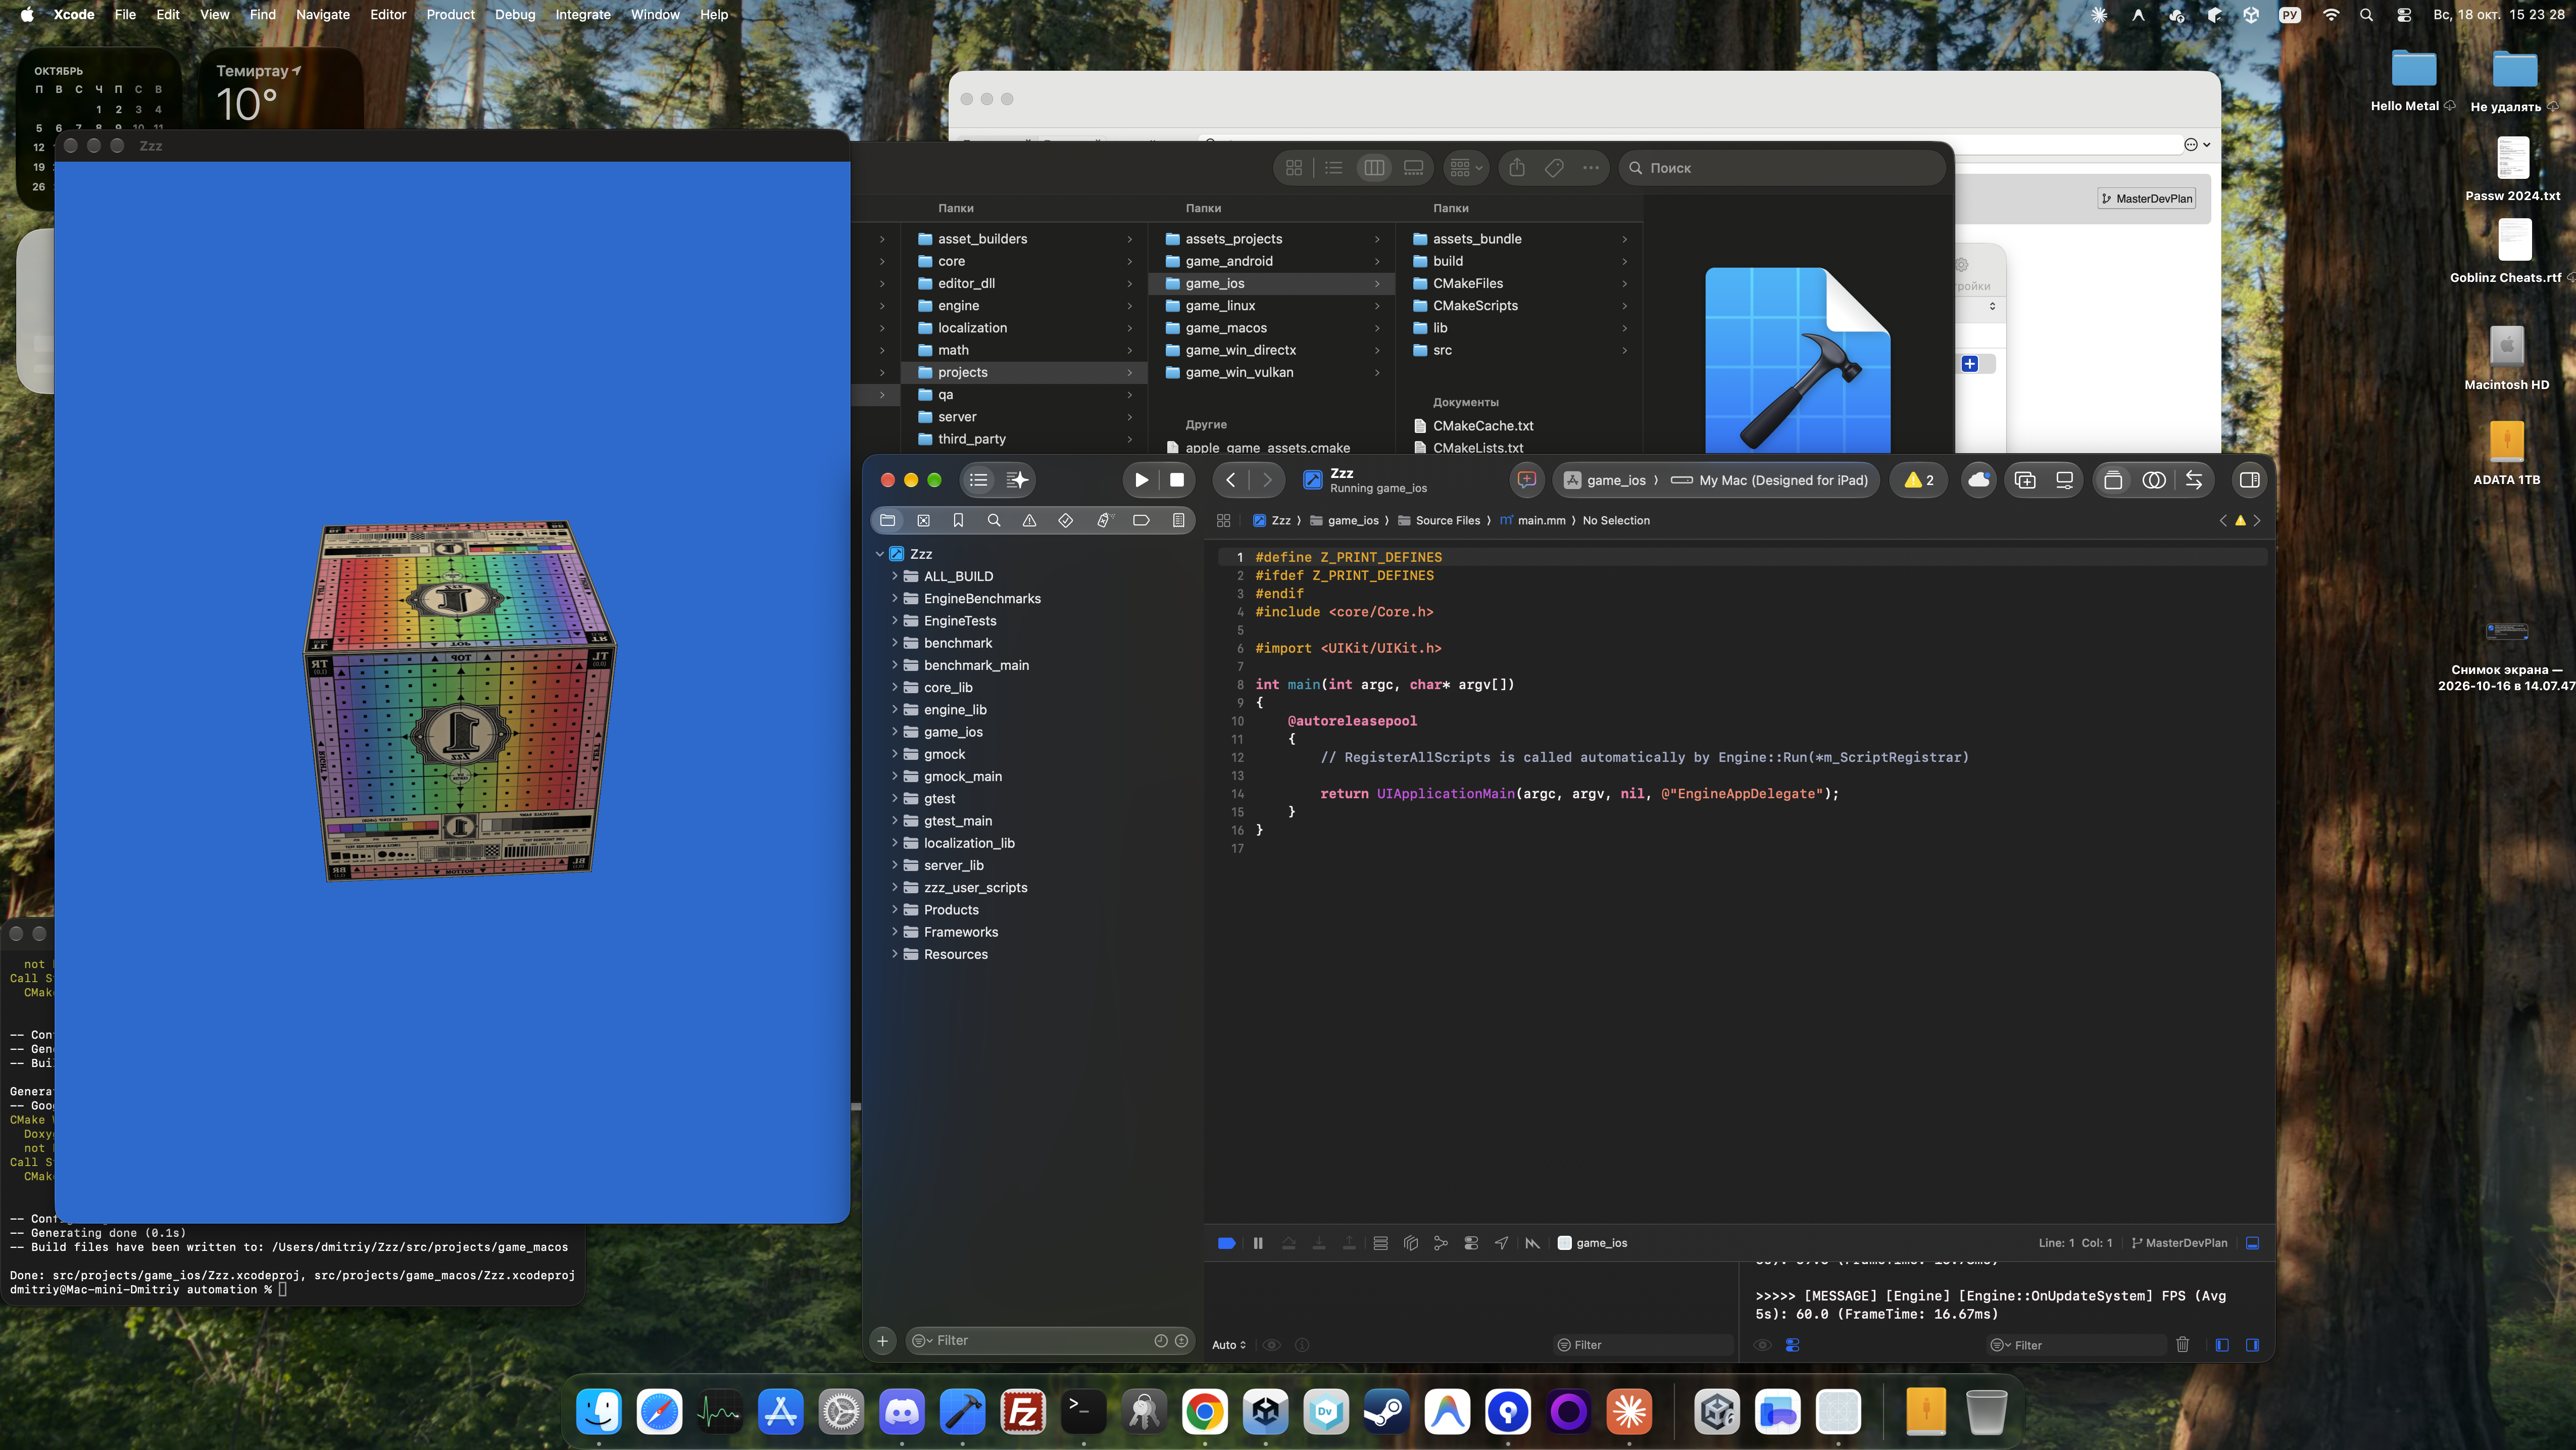Click Environment Overrides icon in debug bar
Image resolution: width=2576 pixels, height=1450 pixels.
(1471, 1243)
